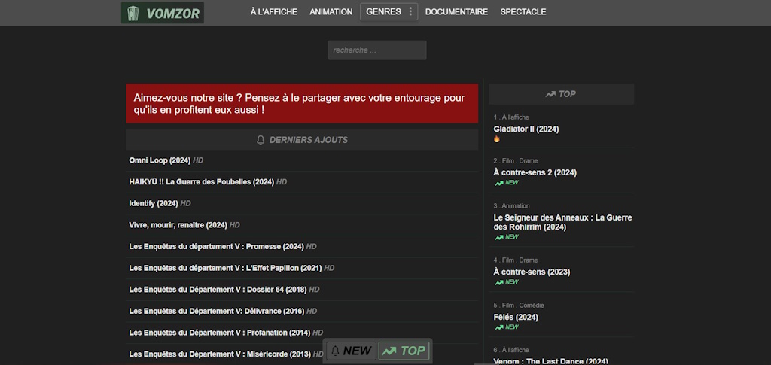Click '4 . Film . Drame' label
The width and height of the screenshot is (771, 365).
(516, 260)
